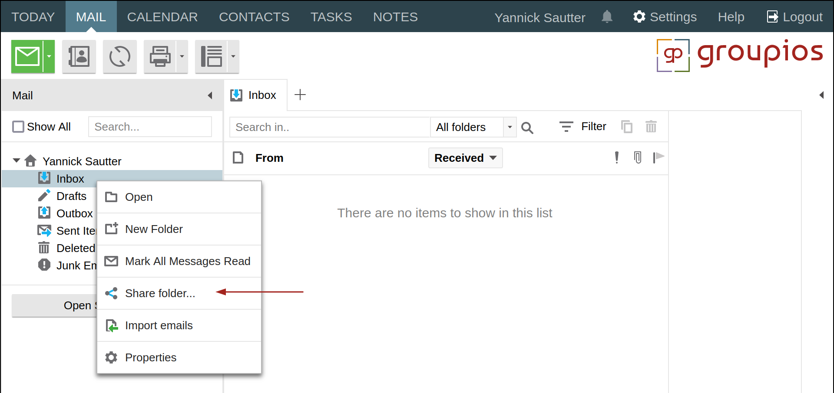
Task: Click the copy messages icon
Action: 626,127
